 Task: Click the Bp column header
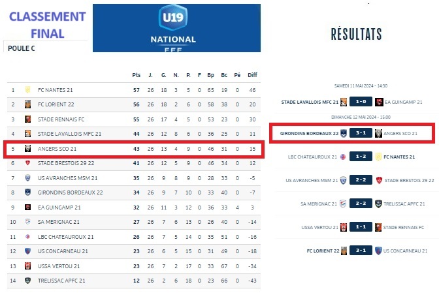210,74
